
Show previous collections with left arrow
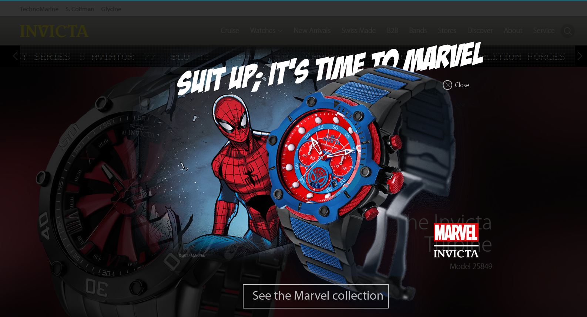[15, 56]
